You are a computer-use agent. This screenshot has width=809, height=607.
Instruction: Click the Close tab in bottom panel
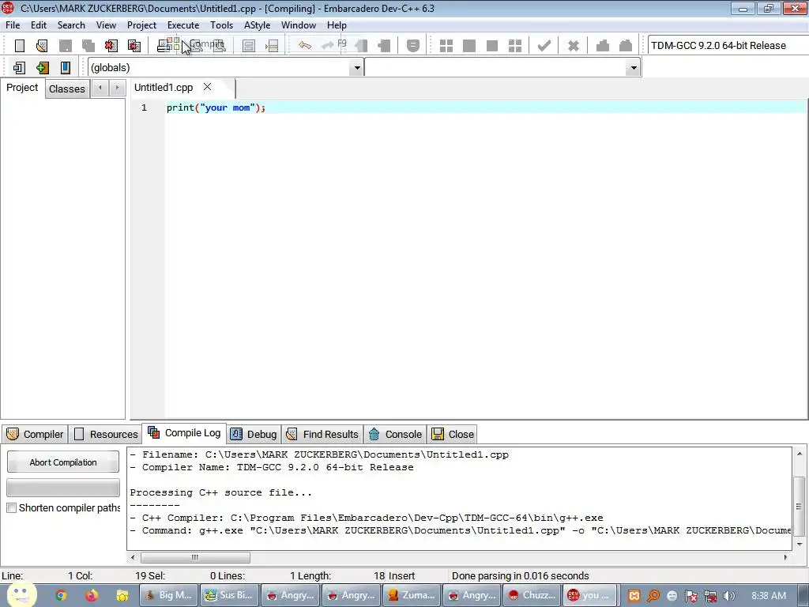pos(453,434)
